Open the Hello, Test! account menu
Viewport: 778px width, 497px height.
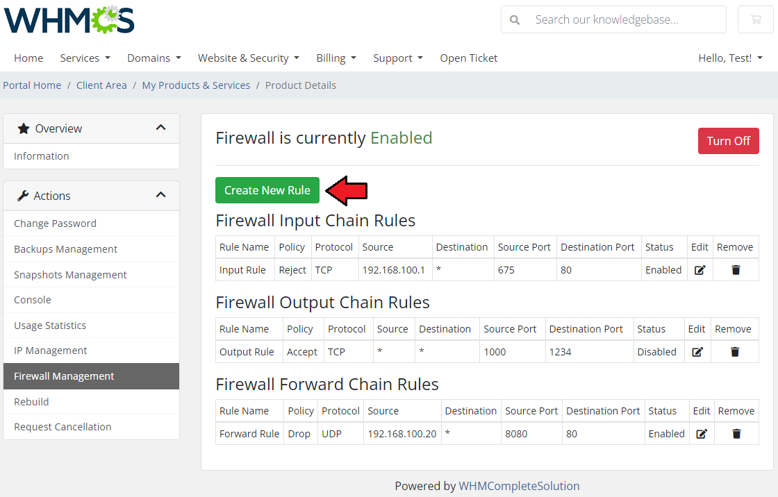[x=730, y=58]
